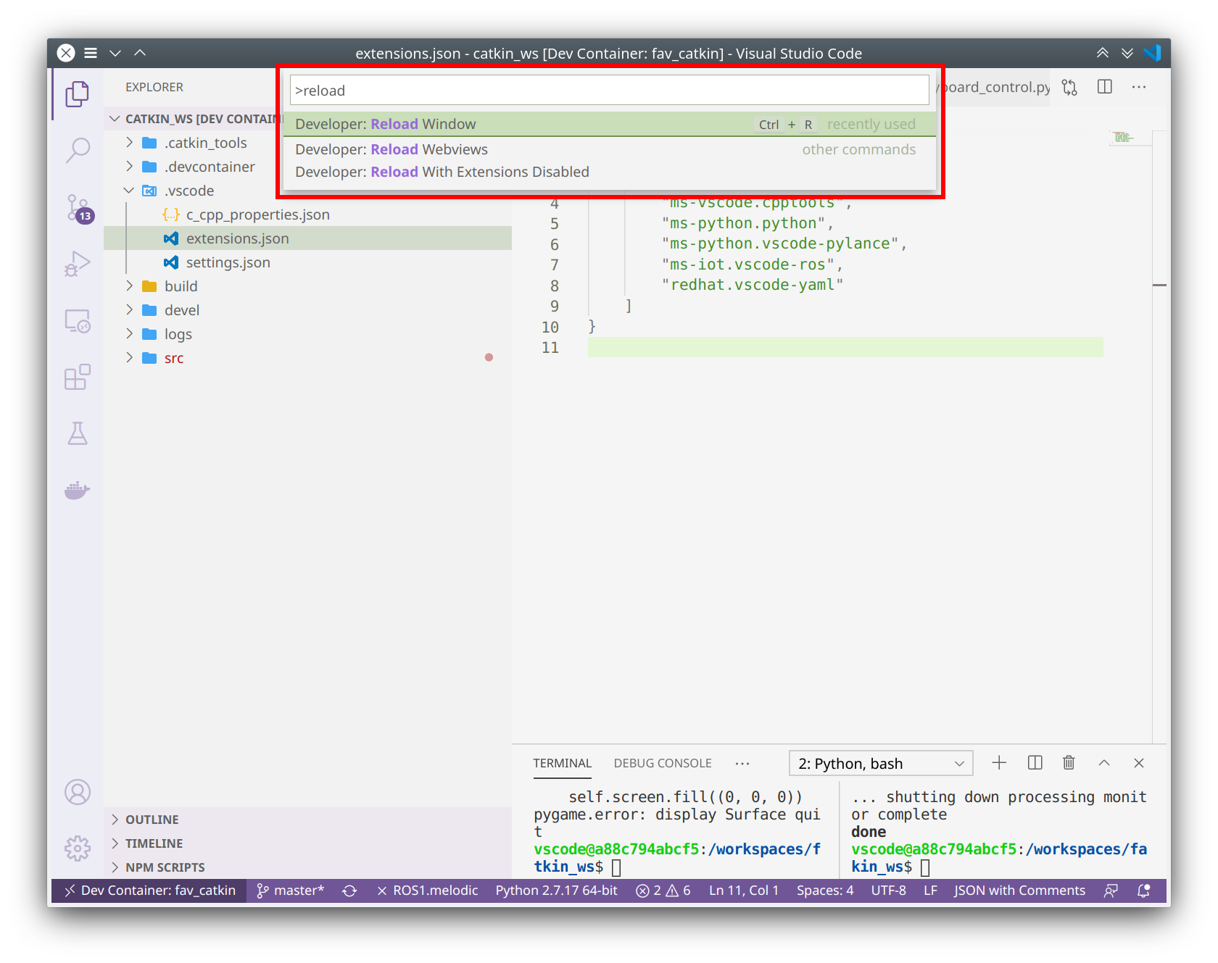Select the board_control.py editor tab

pyautogui.click(x=995, y=87)
